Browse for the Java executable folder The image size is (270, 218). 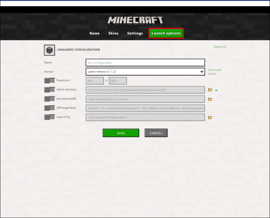coord(210,99)
